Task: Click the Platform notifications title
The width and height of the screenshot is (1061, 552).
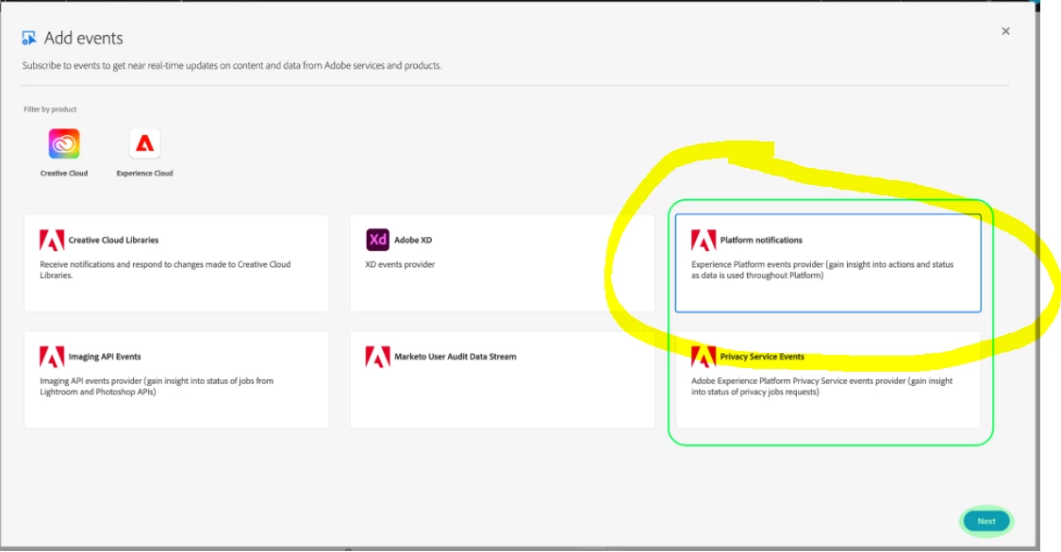Action: (x=761, y=241)
